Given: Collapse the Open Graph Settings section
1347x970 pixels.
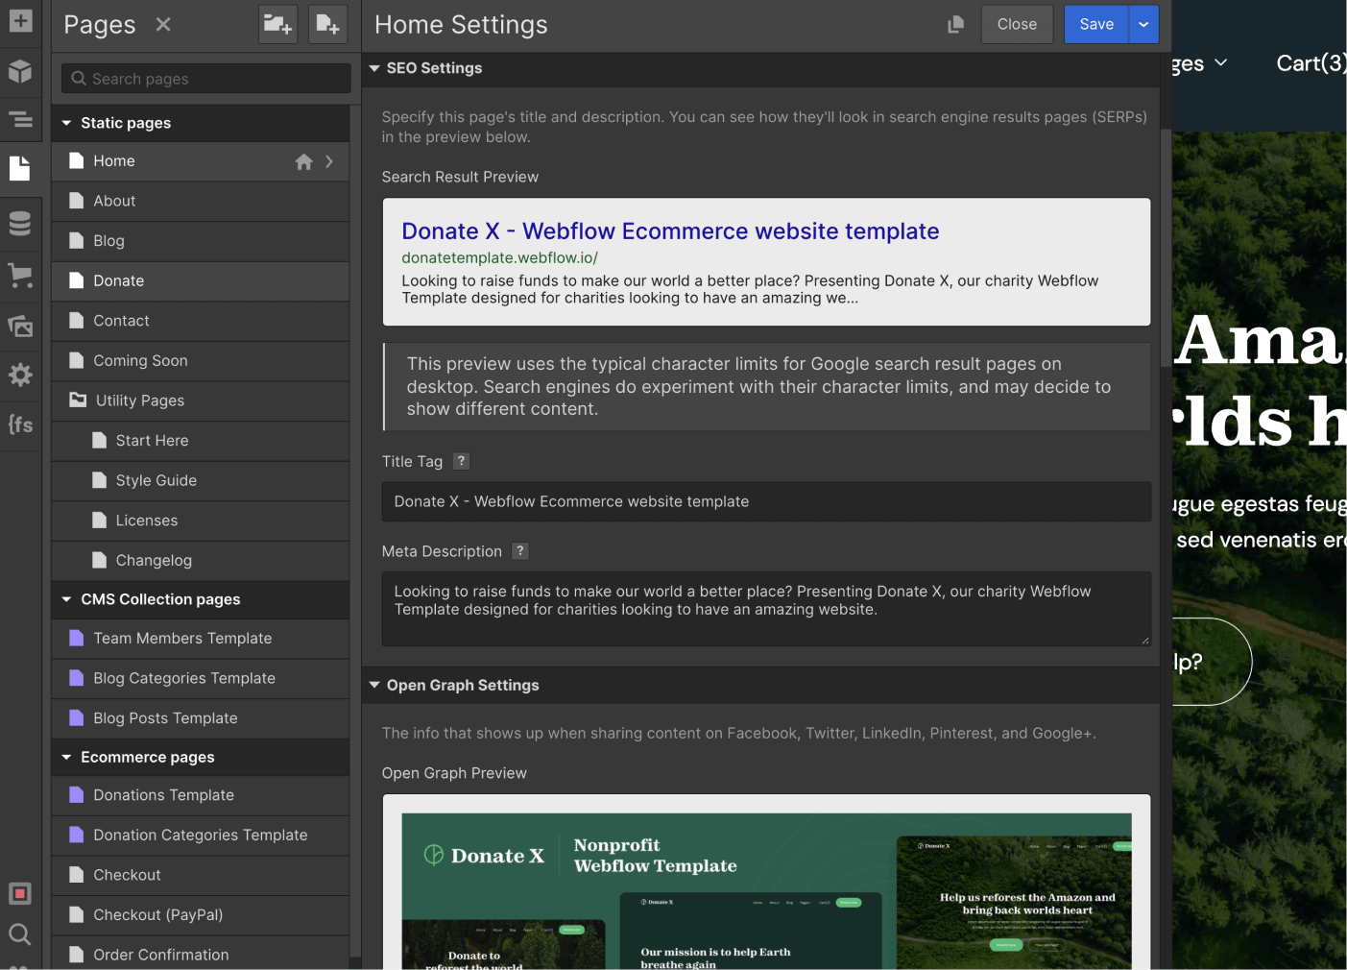Looking at the screenshot, I should pyautogui.click(x=374, y=685).
